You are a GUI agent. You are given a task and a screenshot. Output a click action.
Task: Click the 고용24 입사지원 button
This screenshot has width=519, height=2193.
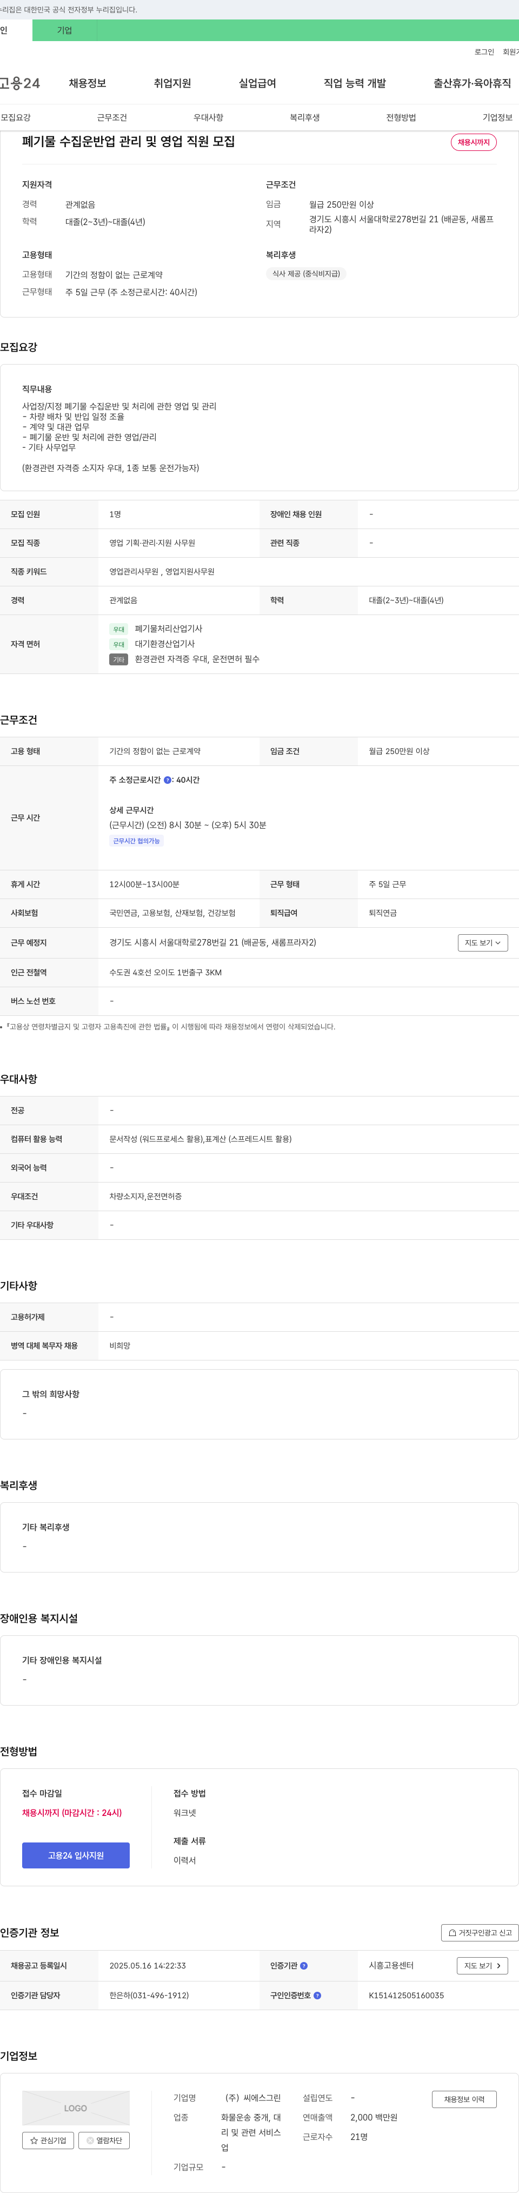pyautogui.click(x=76, y=1855)
